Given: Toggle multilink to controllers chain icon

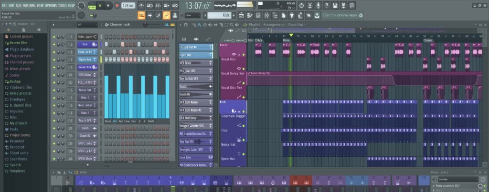Looking at the screenshot, I should (167, 15).
